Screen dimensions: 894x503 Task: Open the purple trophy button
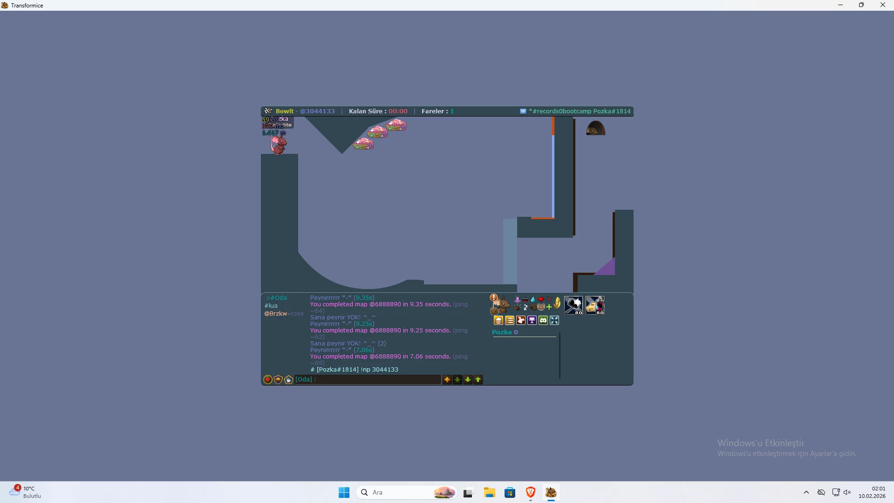(x=532, y=320)
